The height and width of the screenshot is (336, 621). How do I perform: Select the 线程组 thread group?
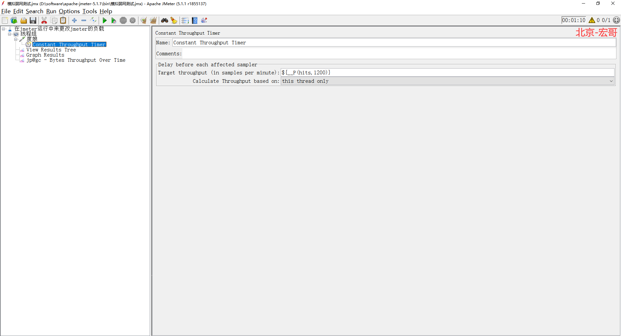point(28,34)
